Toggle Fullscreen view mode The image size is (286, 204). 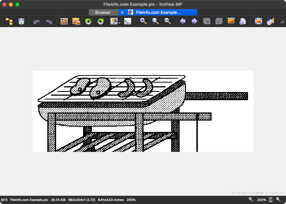259,21
